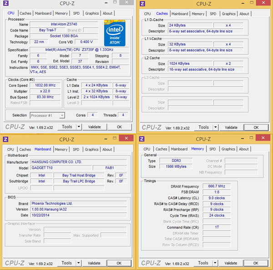Click the Package value Socket 1380 BGA
This screenshot has height=270, width=273.
(x=64, y=36)
